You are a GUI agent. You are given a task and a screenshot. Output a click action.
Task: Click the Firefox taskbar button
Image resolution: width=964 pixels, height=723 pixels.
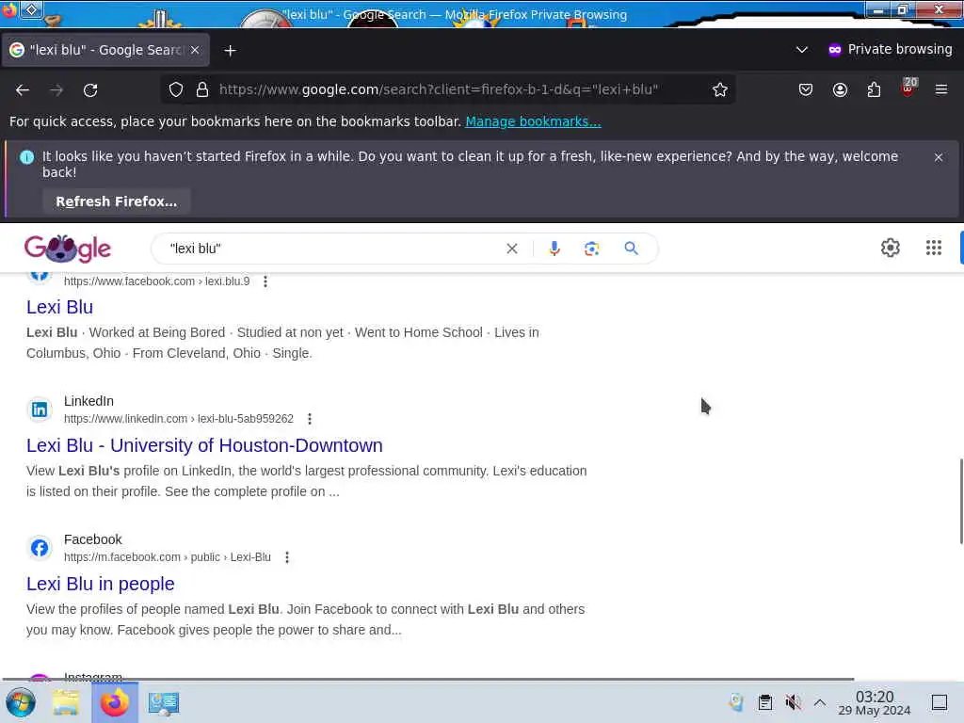(115, 702)
